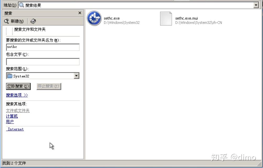Open the Internet search link
The image size is (263, 168).
(x=15, y=129)
